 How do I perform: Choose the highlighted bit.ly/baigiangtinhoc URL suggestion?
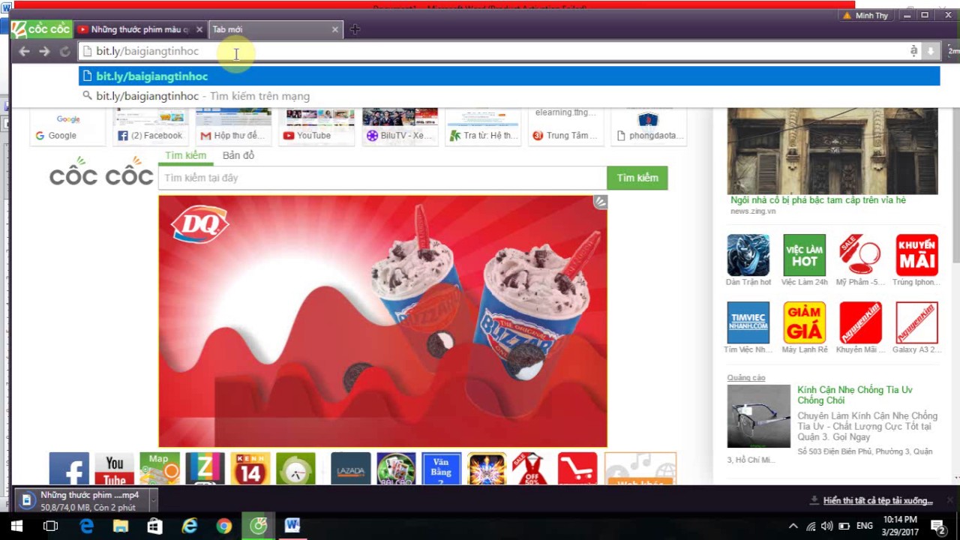509,76
